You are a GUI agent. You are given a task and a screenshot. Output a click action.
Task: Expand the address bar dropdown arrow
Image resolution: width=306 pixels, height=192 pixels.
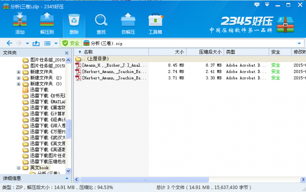299,43
